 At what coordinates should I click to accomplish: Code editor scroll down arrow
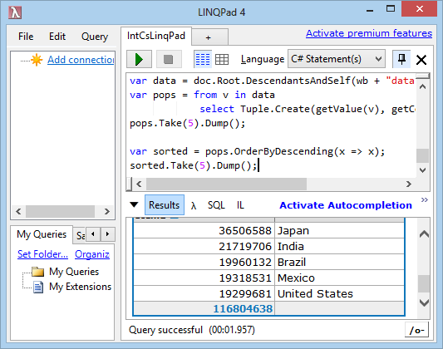click(423, 170)
